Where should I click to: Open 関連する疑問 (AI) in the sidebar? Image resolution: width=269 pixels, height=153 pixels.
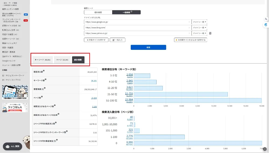tap(10, 34)
